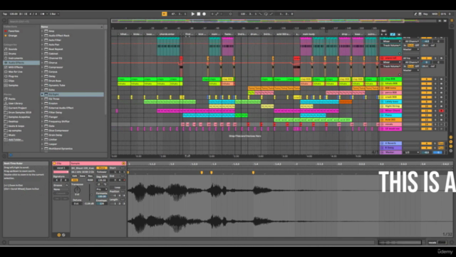Toggle the Warp button in Sample box

coord(101,168)
